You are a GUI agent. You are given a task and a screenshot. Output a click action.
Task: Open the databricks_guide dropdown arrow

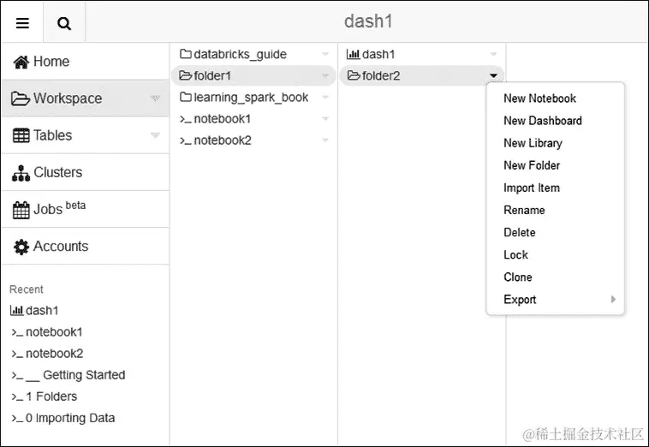pyautogui.click(x=325, y=54)
